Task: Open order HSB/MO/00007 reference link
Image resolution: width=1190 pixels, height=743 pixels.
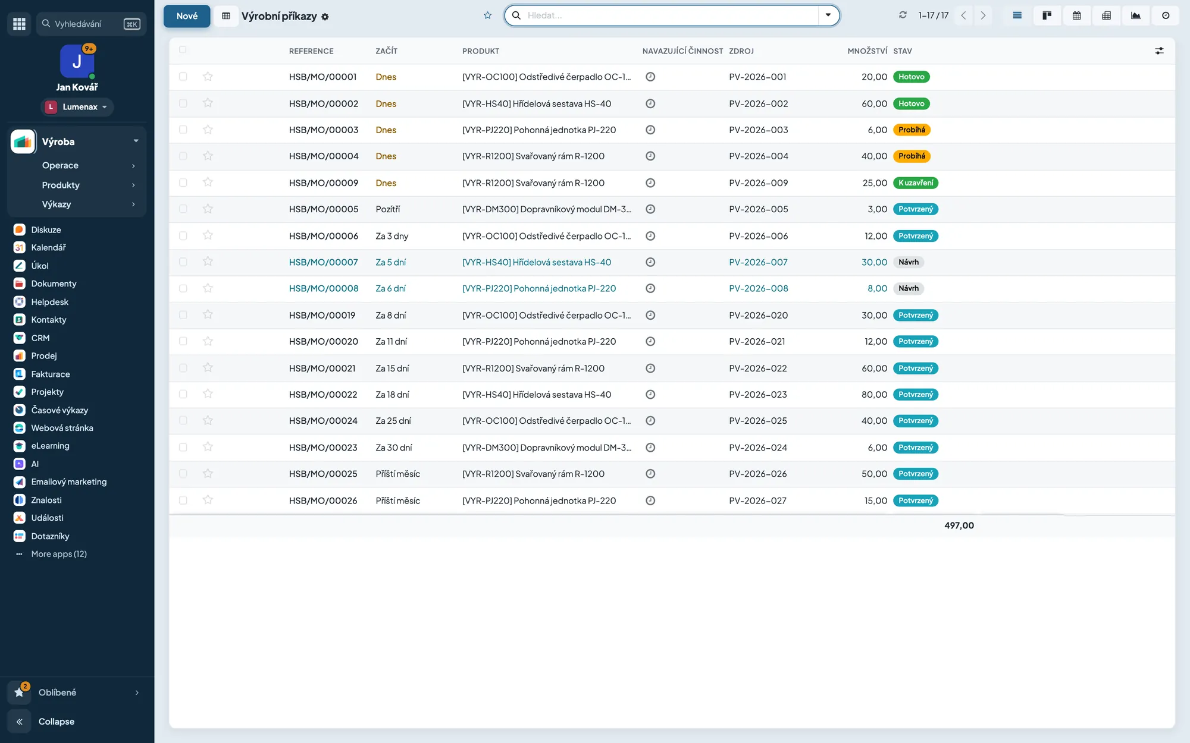Action: pos(324,262)
